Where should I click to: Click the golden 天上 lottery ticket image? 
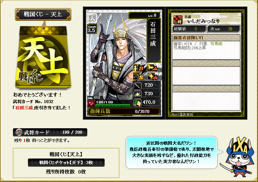point(43,56)
